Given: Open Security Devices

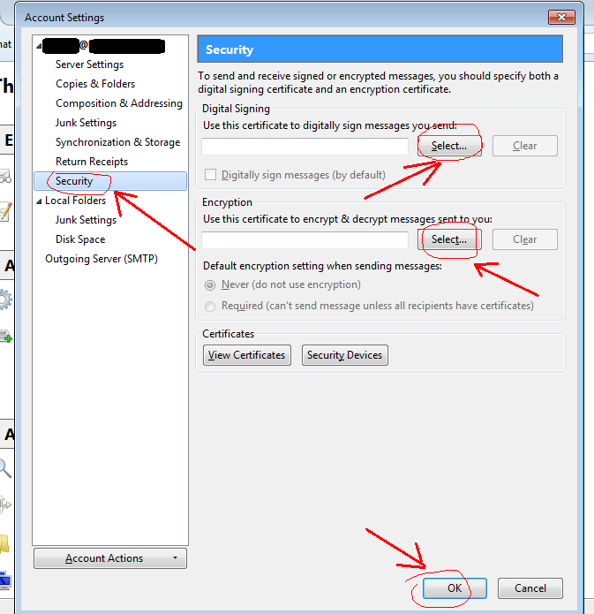Looking at the screenshot, I should [x=344, y=355].
